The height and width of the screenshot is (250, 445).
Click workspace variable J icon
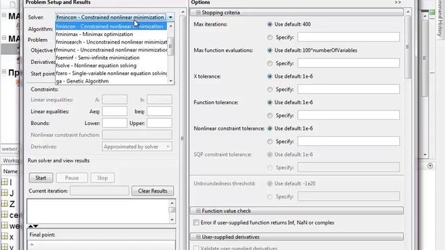click(5, 193)
